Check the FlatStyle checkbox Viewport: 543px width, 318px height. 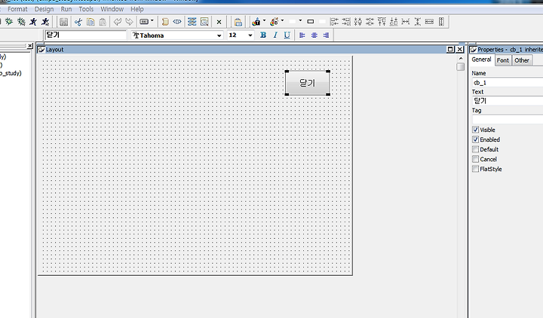point(475,169)
